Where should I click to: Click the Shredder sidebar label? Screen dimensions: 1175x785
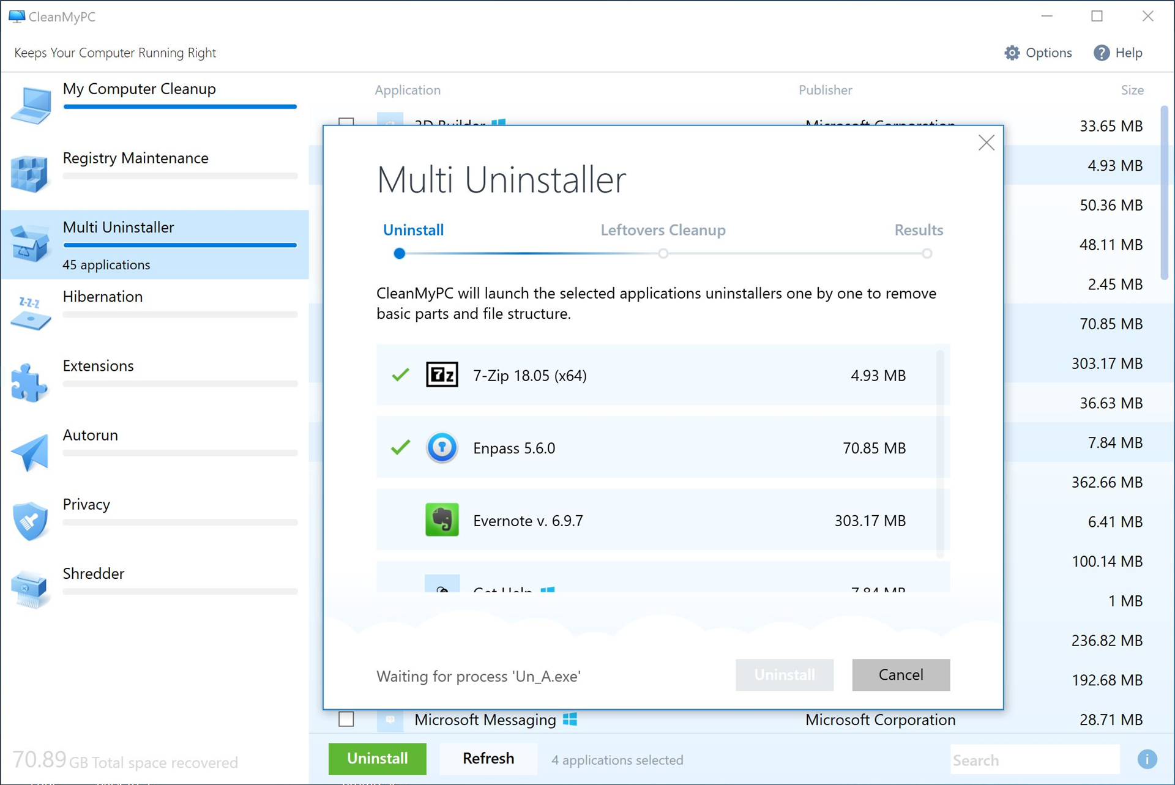pos(94,573)
